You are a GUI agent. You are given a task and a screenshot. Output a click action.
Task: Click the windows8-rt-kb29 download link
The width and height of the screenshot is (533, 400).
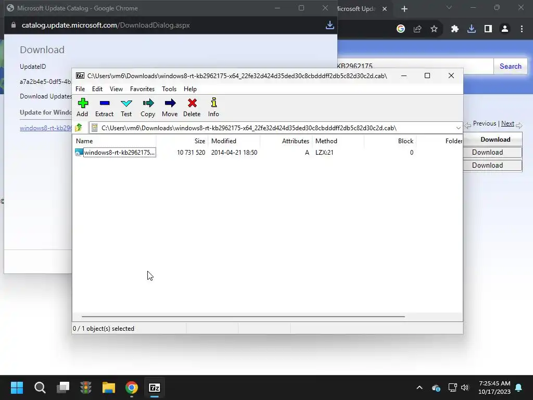point(46,128)
